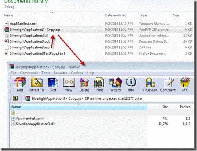This screenshot has height=151, width=197.
Task: Click the SilverlightApplication3.dll icon in Explorer
Action: (x=7, y=35)
